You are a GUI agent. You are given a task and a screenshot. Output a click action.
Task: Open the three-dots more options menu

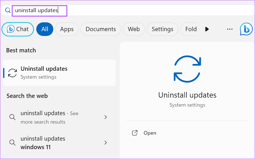click(x=230, y=29)
